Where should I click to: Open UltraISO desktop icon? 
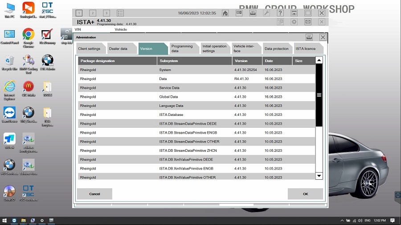pyautogui.click(x=9, y=193)
